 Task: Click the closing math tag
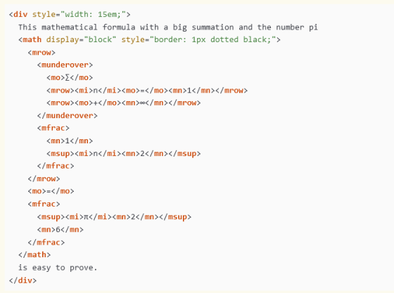(34, 255)
